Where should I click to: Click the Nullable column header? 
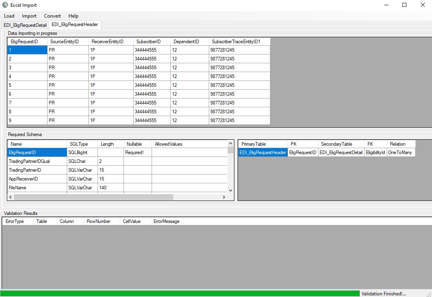(x=138, y=144)
